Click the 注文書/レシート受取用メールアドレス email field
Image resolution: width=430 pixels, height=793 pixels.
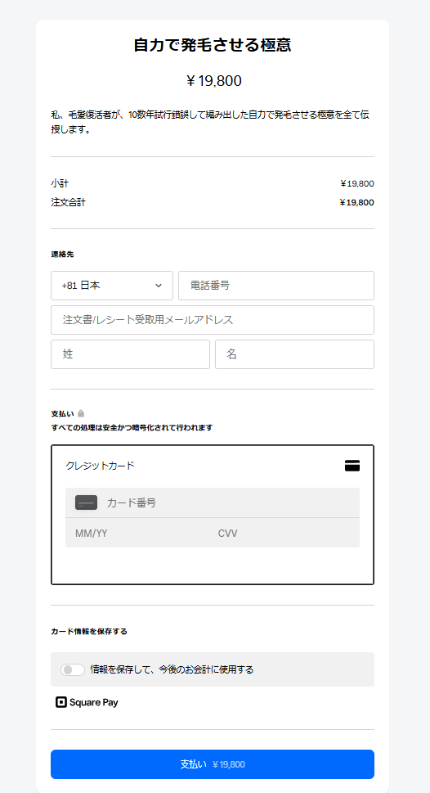point(213,320)
